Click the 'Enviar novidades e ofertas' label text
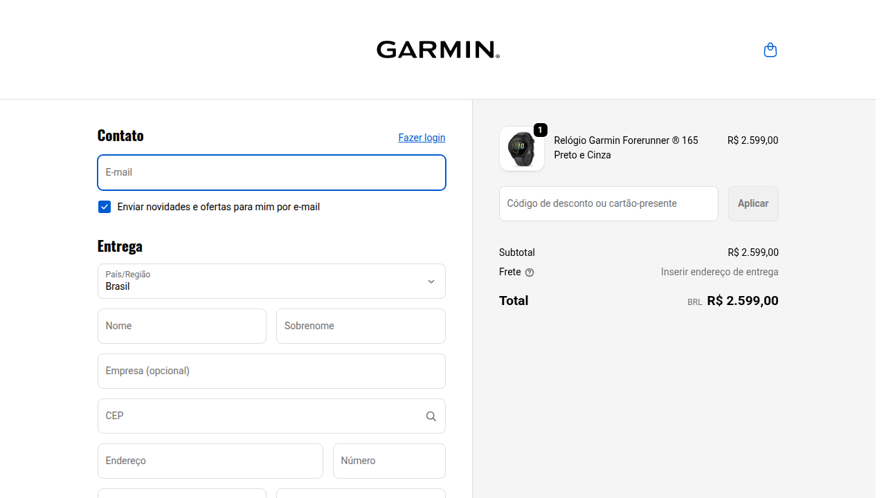The height and width of the screenshot is (498, 886). click(219, 207)
